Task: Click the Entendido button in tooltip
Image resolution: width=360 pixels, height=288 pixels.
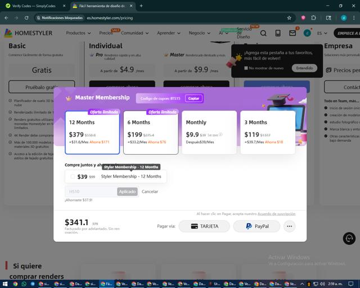Action: [x=304, y=68]
